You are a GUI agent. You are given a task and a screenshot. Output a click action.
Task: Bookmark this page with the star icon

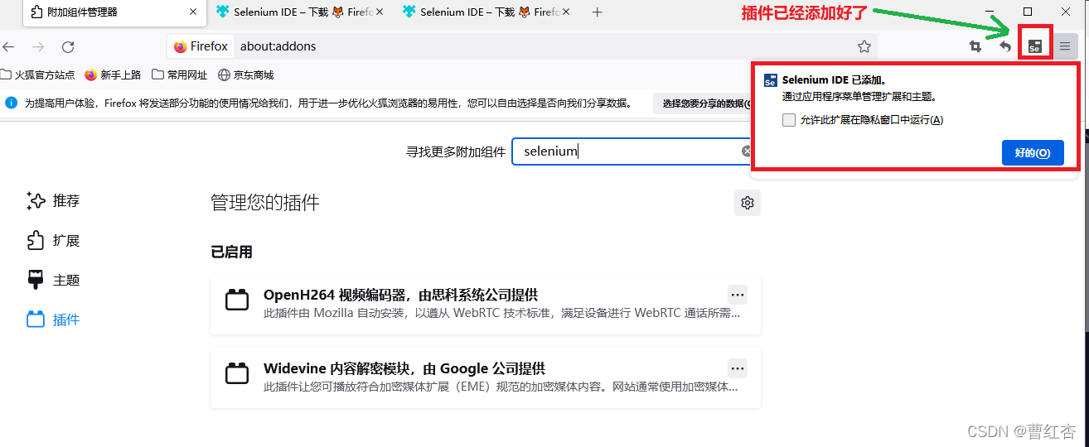click(864, 46)
